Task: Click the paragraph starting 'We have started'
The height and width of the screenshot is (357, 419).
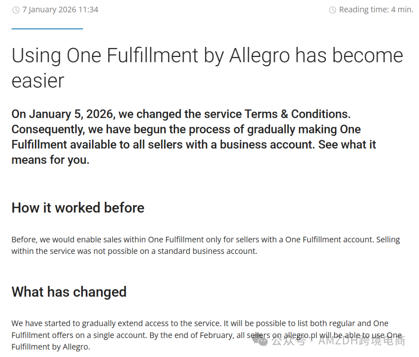Action: 200,323
